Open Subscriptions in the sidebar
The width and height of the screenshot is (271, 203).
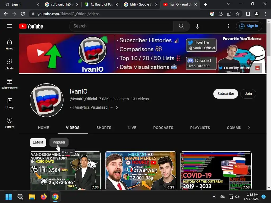click(x=10, y=84)
